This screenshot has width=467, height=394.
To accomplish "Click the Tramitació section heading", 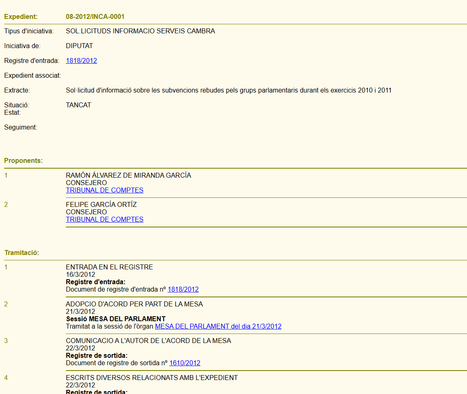I will click(x=22, y=253).
